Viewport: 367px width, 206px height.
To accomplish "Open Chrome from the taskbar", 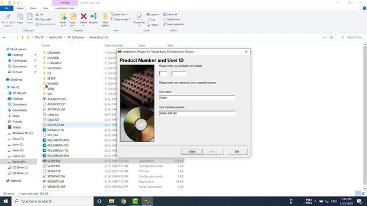I will click(123, 201).
